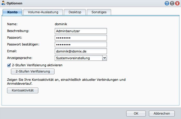The height and width of the screenshot is (119, 181).
Task: Cancel with the Abbrechen button
Action: point(162,114)
